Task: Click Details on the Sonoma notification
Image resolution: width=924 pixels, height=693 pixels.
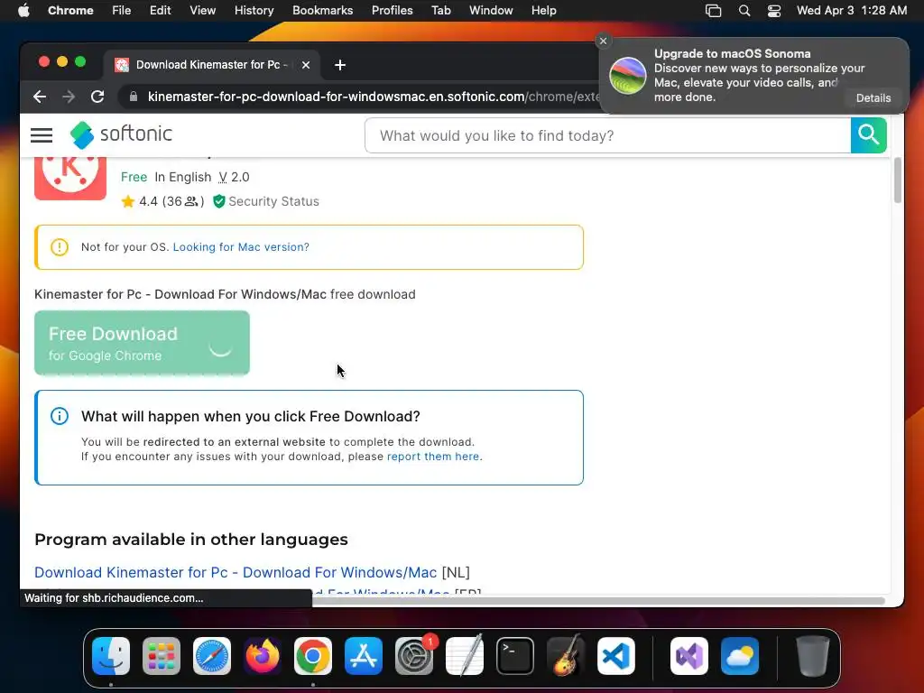Action: (873, 97)
